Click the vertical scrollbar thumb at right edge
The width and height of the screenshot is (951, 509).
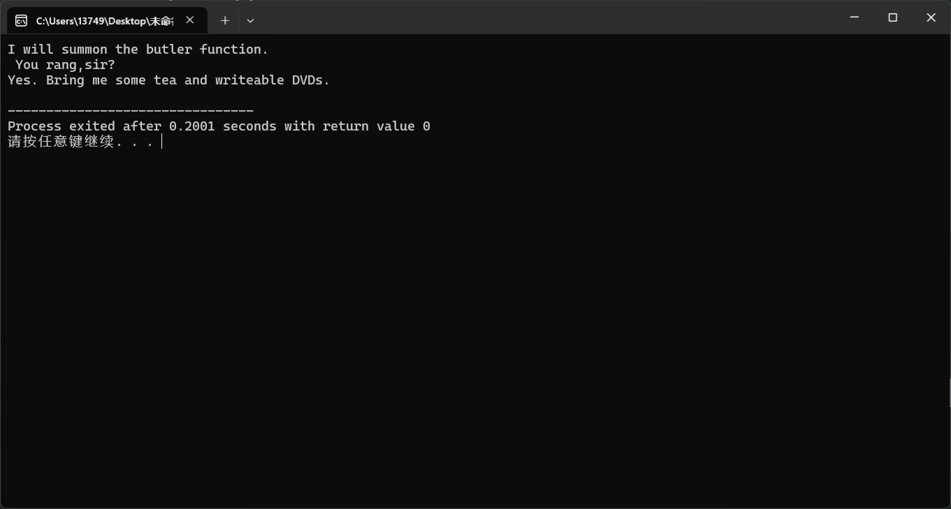[x=949, y=392]
